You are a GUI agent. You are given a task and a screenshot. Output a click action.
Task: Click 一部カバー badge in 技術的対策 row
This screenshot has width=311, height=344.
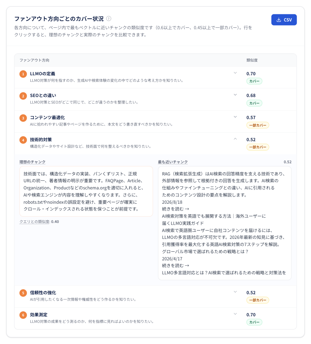pyautogui.click(x=258, y=147)
